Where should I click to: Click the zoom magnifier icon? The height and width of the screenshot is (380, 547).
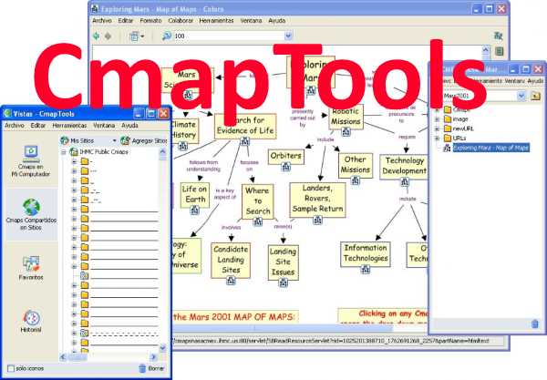pos(167,36)
